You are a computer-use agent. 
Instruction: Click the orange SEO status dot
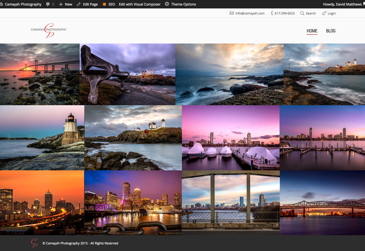point(104,4)
